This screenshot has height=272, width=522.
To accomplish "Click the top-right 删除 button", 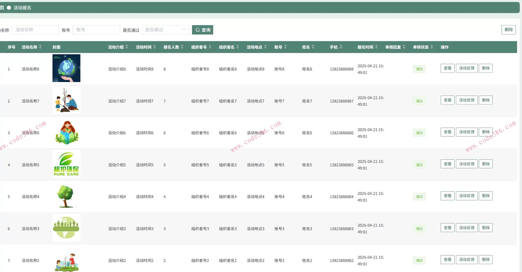I will tap(508, 30).
